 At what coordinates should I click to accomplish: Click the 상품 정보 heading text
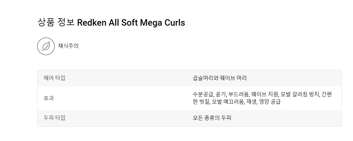pyautogui.click(x=56, y=22)
